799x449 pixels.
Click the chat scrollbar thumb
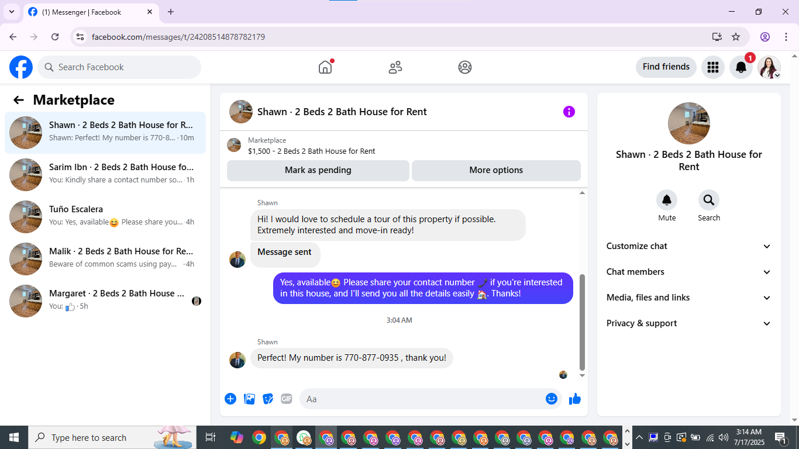pyautogui.click(x=582, y=323)
